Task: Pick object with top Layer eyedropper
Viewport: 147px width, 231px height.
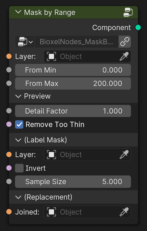Action: click(124, 56)
